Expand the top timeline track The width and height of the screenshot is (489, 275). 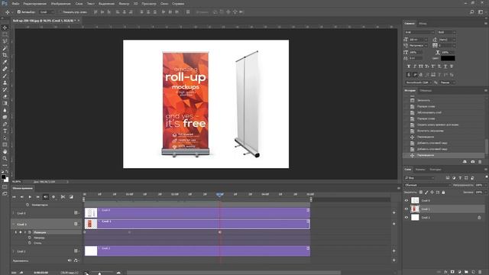pyautogui.click(x=14, y=213)
